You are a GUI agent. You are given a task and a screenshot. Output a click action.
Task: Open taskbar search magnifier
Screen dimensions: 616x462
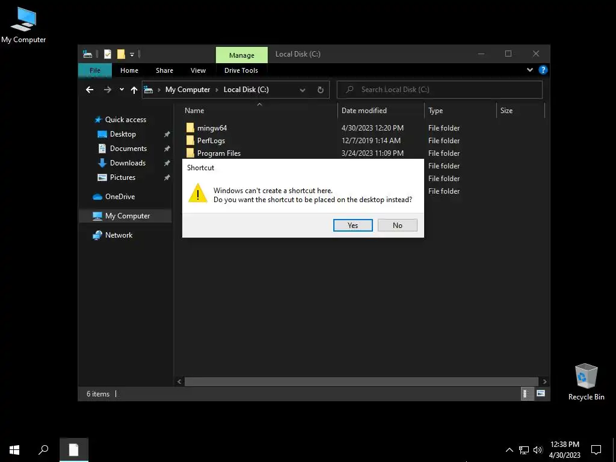[43, 450]
